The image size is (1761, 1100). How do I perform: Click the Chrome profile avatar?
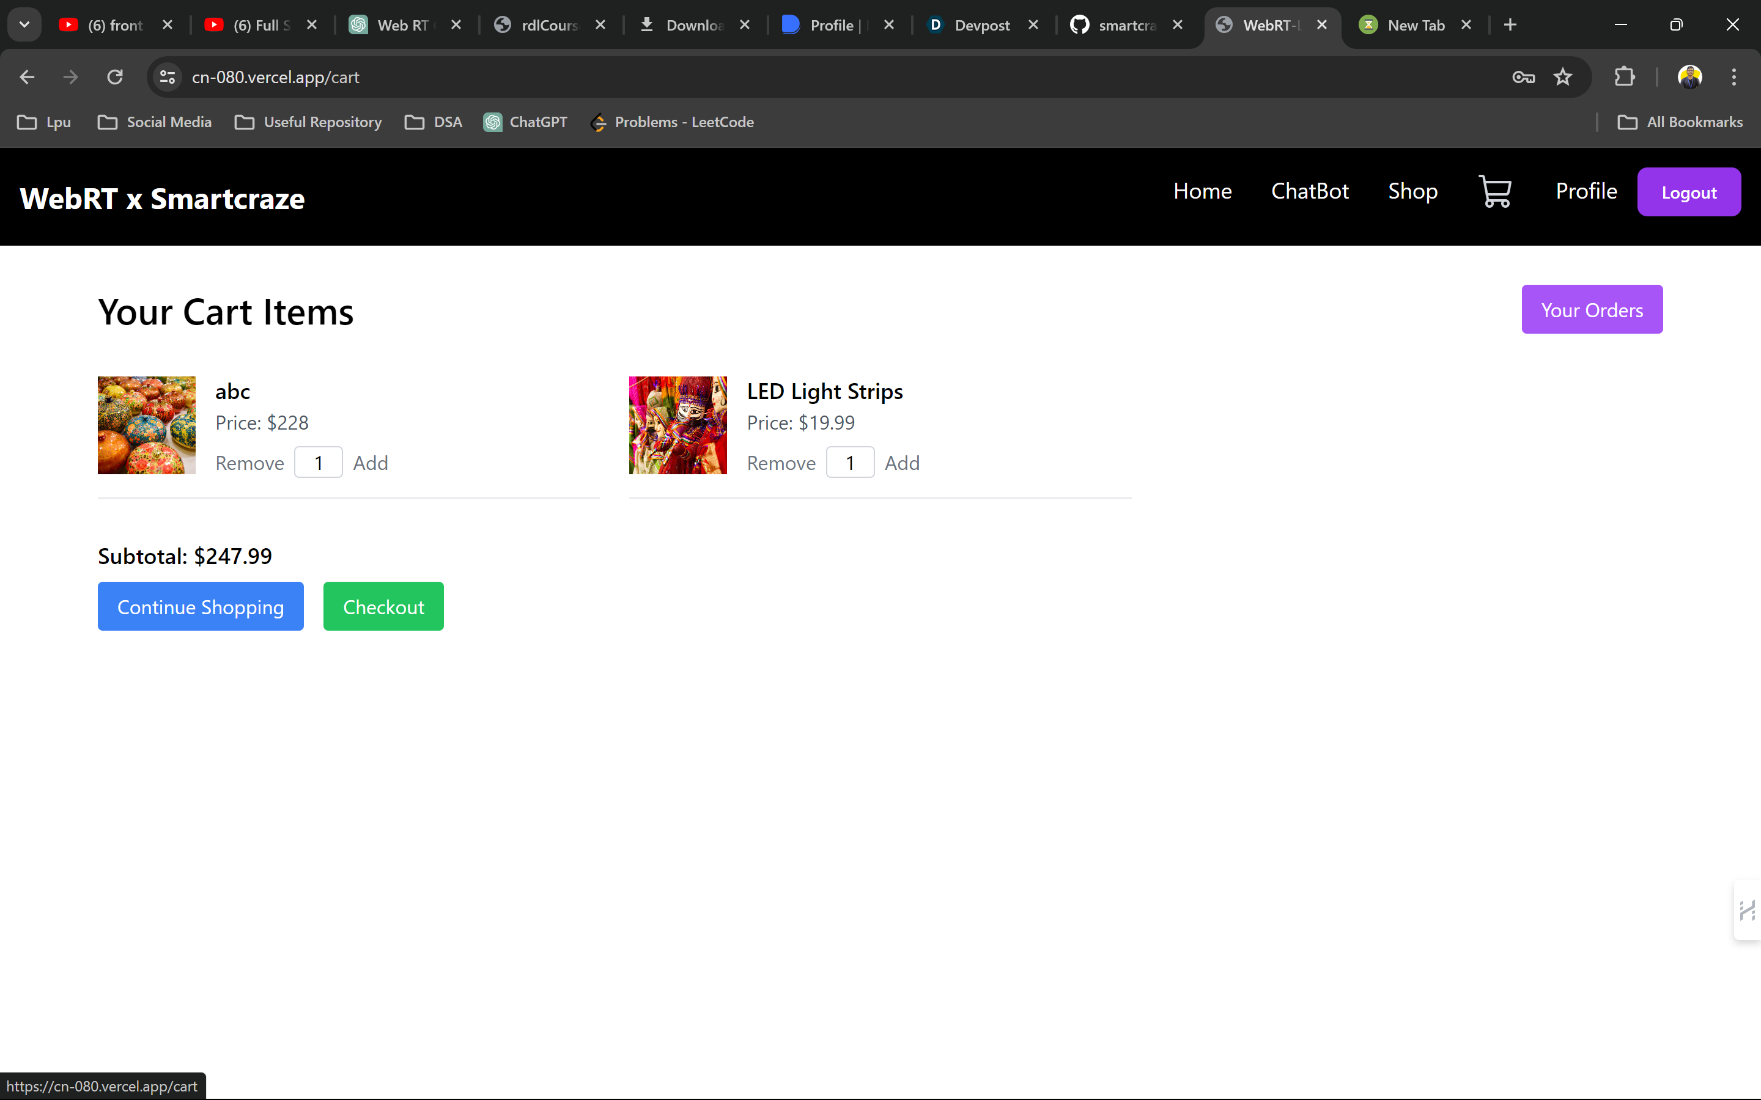coord(1689,77)
